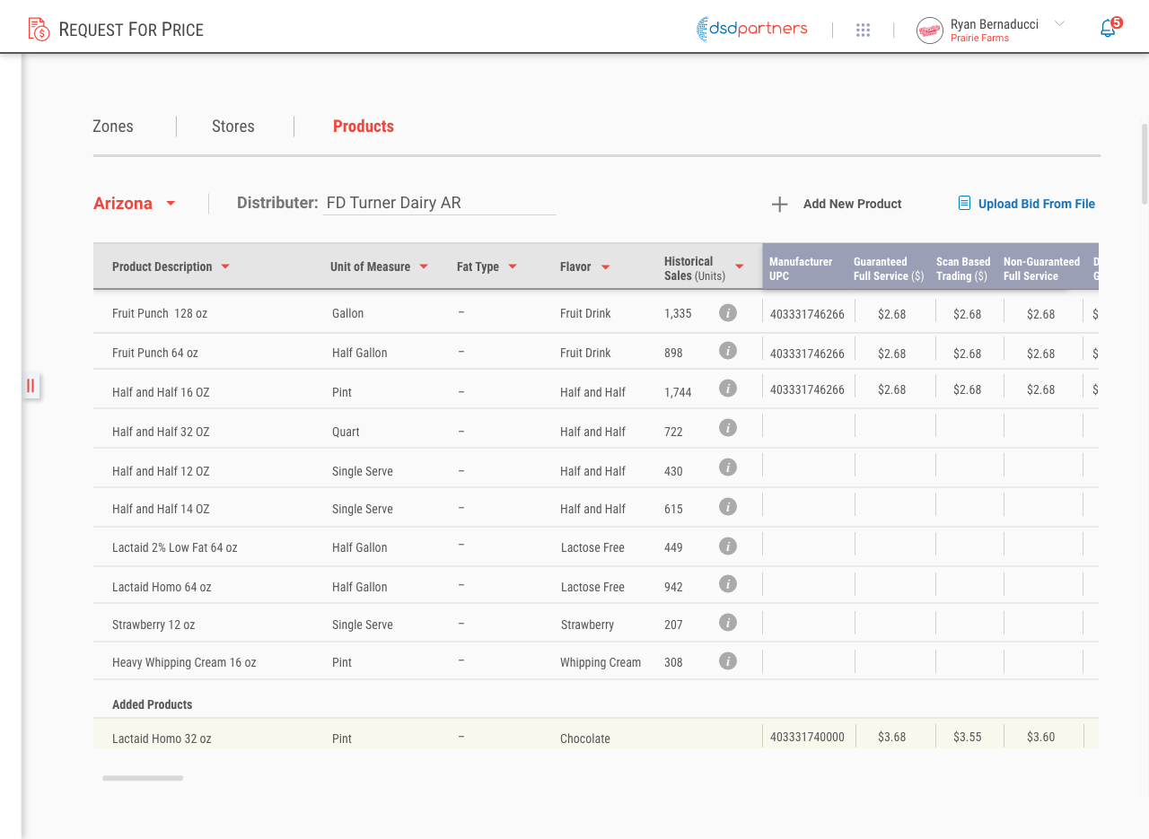Click Upload Bid From File link
This screenshot has height=839, width=1149.
pos(1027,204)
